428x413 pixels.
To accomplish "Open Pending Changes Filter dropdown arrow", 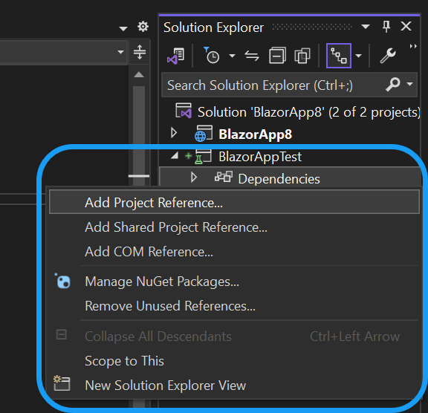I will point(232,56).
